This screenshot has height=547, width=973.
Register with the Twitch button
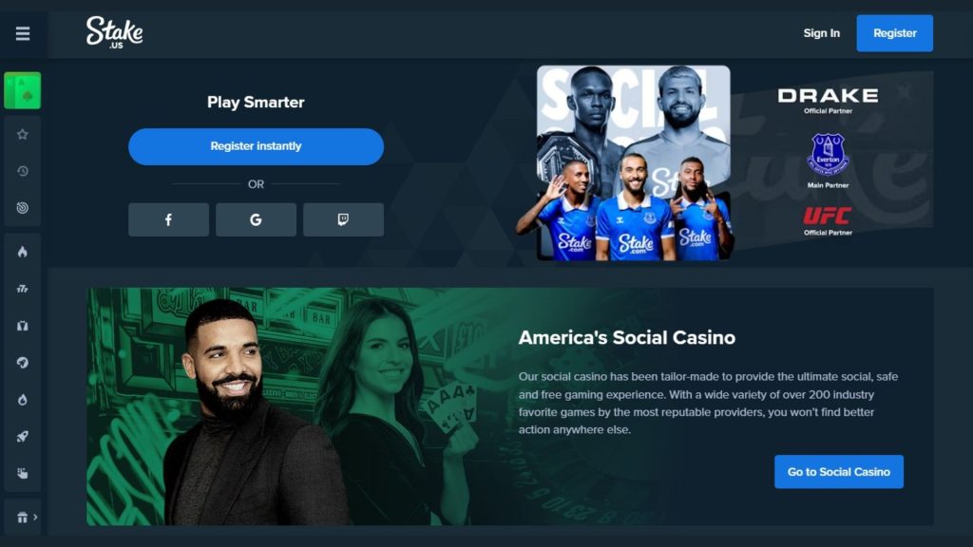pos(343,219)
